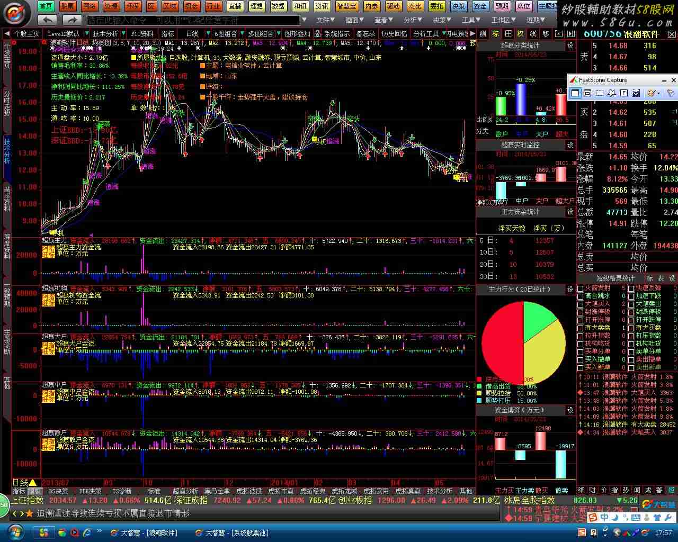Select FastStone capture scrolling window tool

(636, 93)
